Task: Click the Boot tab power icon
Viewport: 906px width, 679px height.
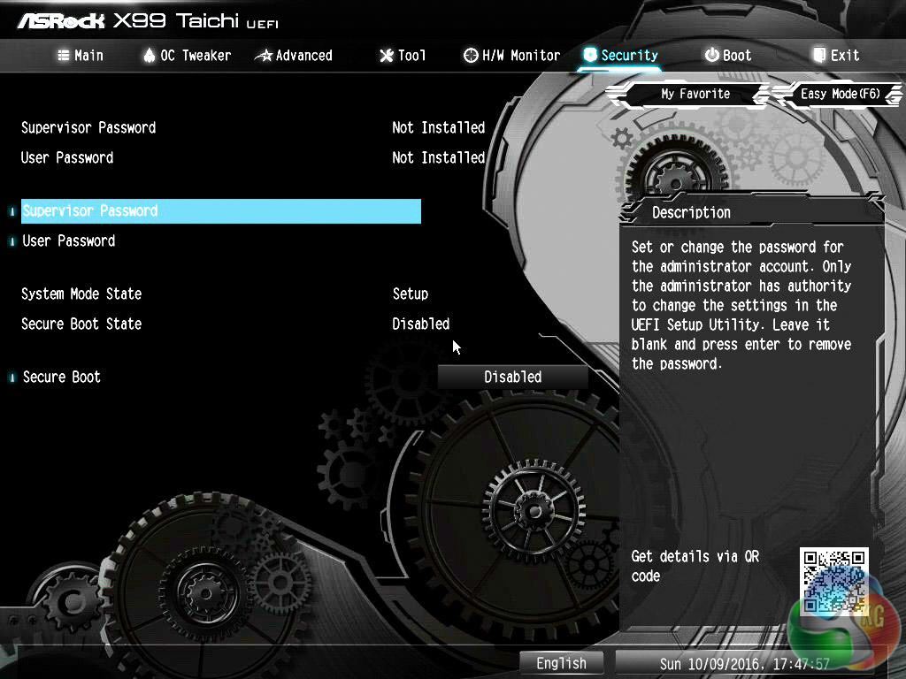Action: [712, 55]
